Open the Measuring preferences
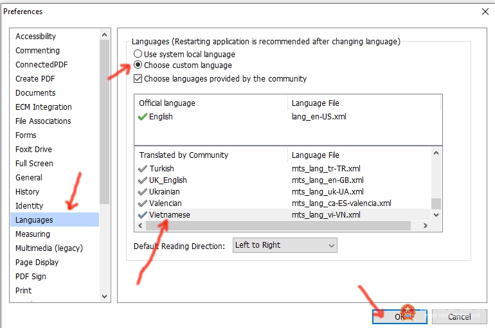Viewport: 495px width, 328px height. click(33, 234)
